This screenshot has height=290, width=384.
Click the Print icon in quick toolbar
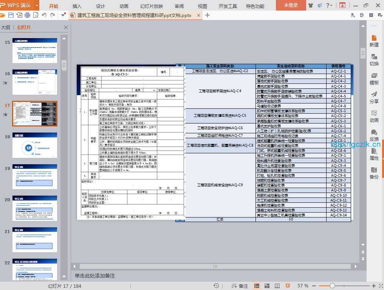pyautogui.click(x=27, y=15)
